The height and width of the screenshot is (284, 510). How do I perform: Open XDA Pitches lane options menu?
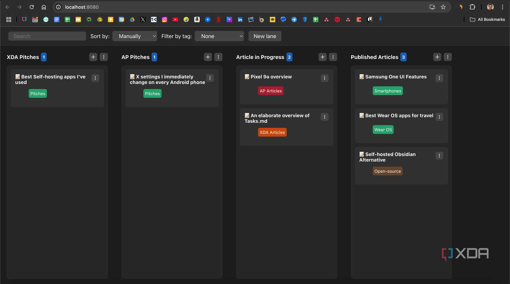click(104, 57)
